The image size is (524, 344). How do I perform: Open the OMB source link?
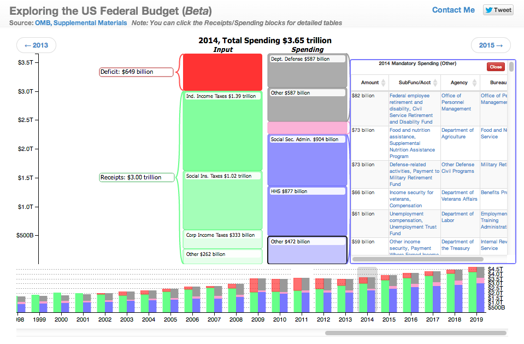click(41, 23)
